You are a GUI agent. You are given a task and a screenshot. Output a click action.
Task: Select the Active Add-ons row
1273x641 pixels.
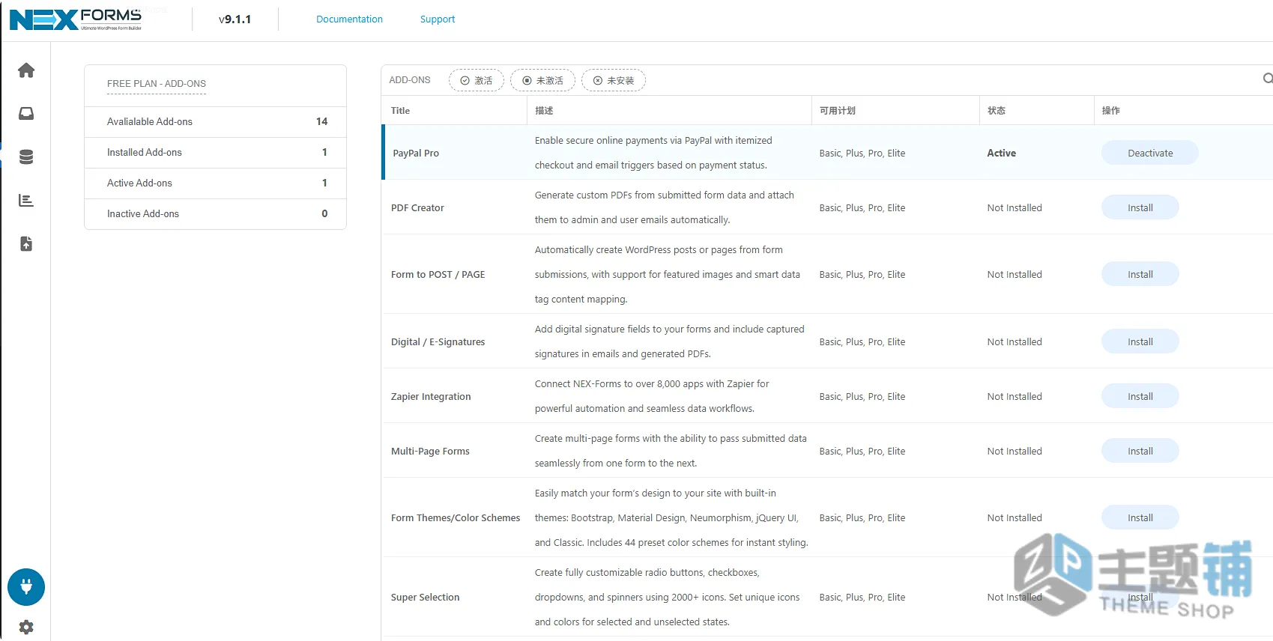point(215,183)
